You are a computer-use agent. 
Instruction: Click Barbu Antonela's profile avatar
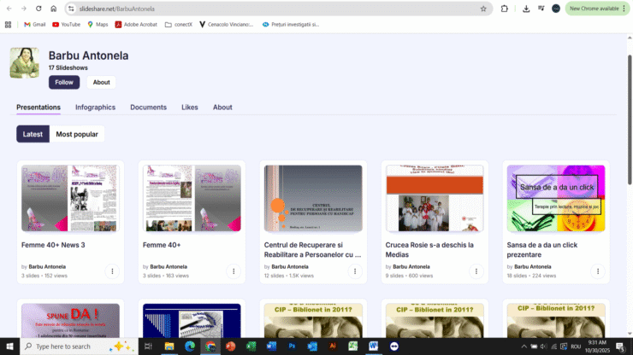pos(24,63)
